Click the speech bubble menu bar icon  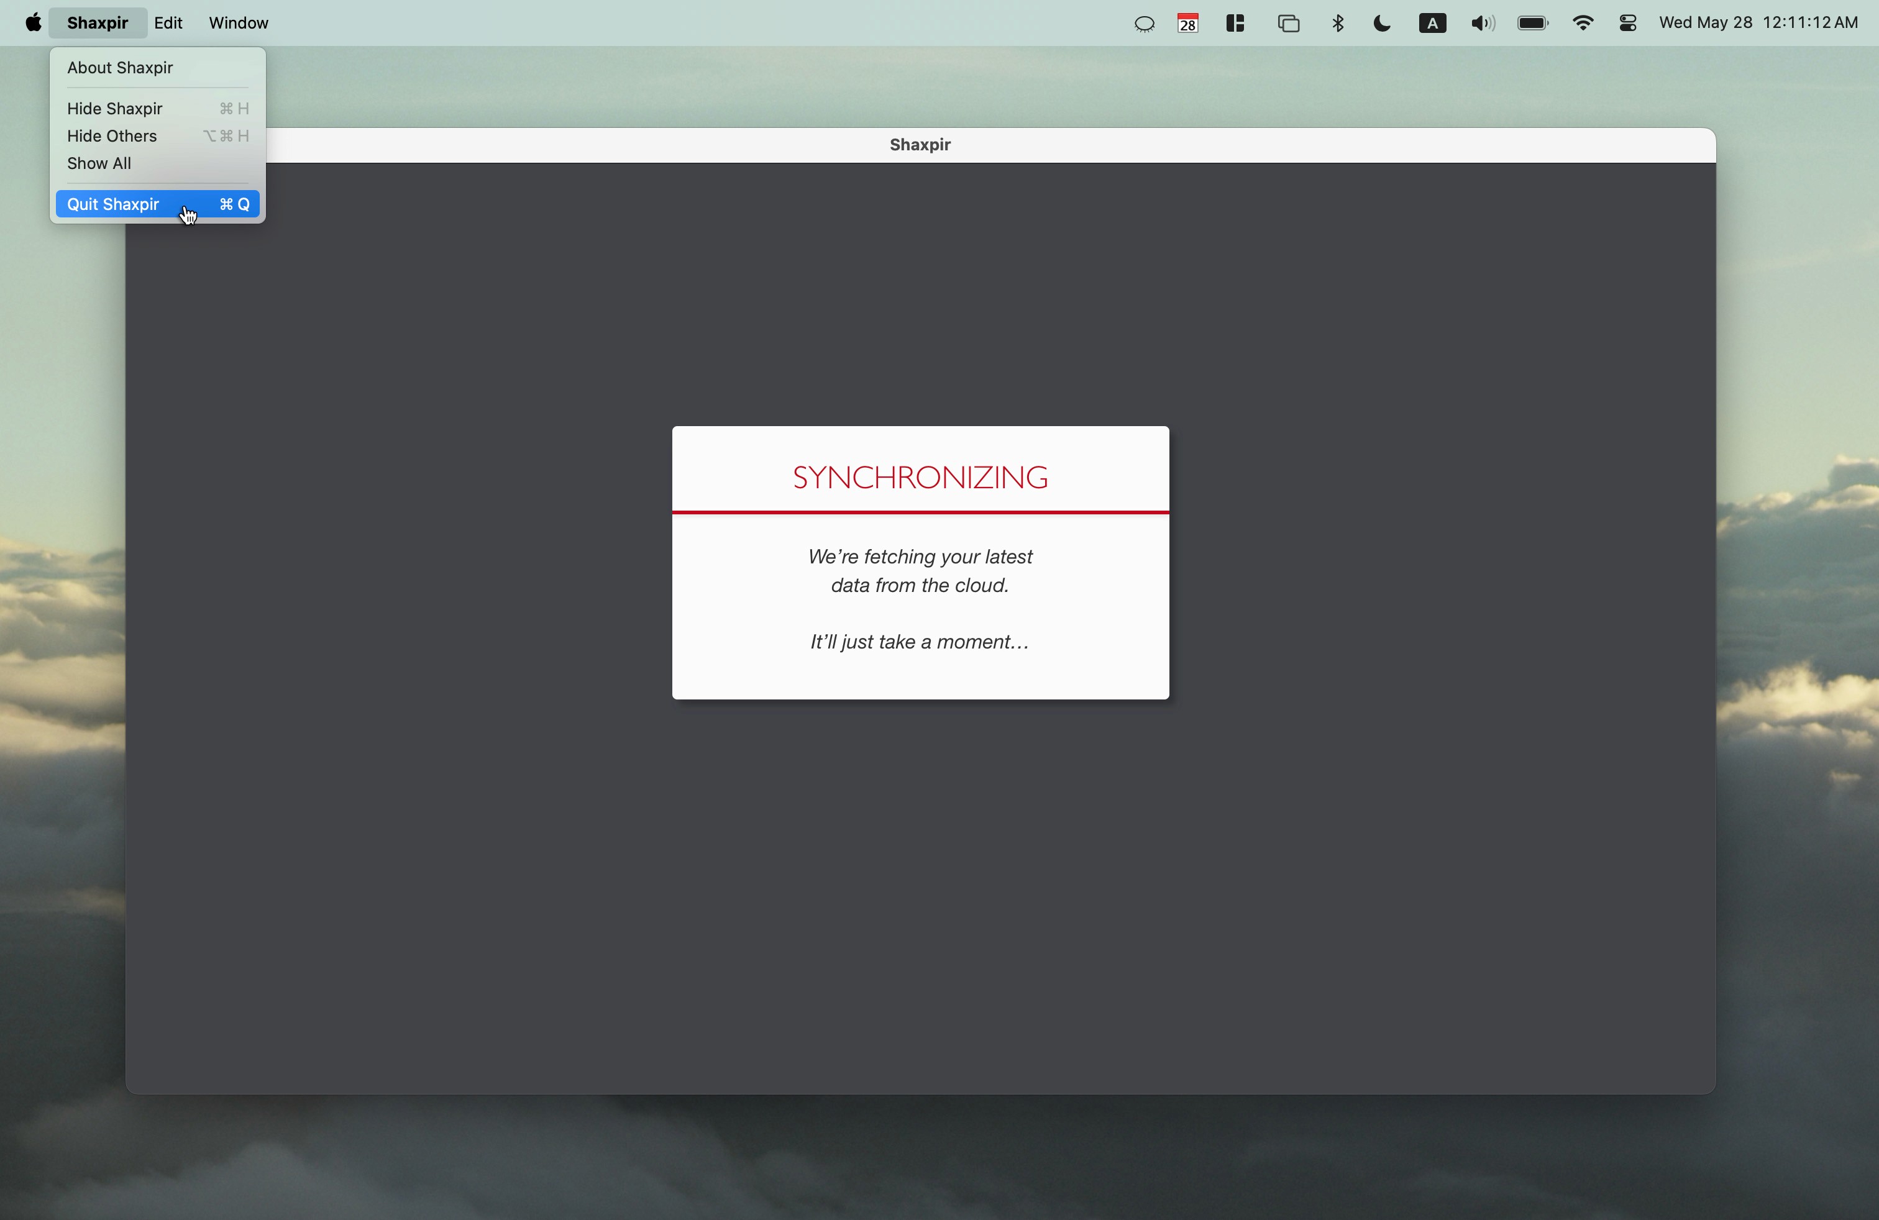click(x=1144, y=24)
